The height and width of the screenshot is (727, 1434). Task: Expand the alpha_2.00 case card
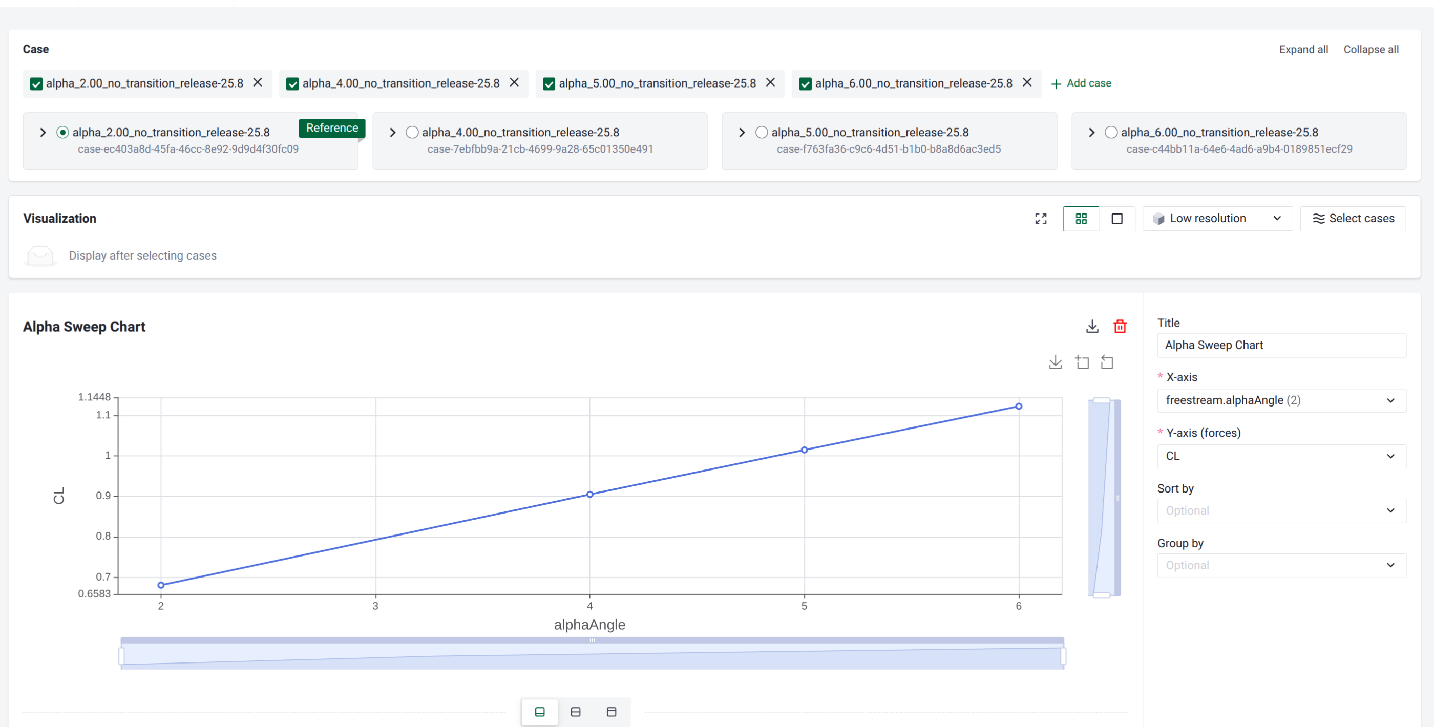tap(43, 133)
